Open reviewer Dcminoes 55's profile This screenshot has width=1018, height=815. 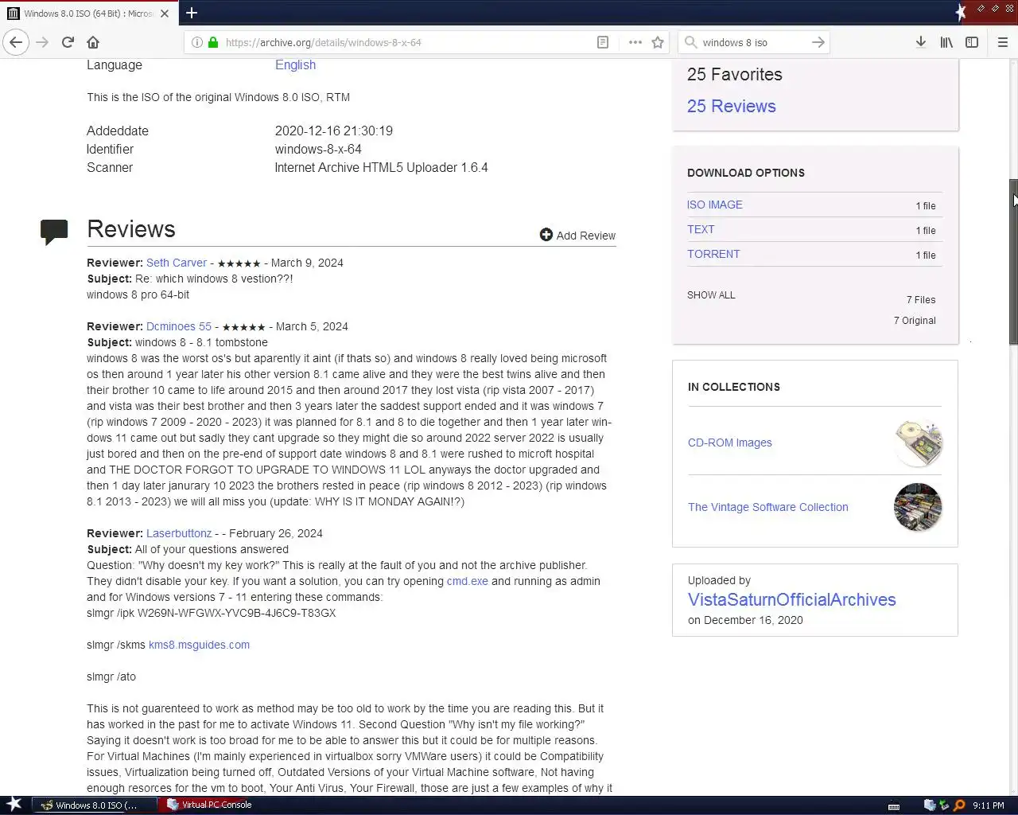[178, 326]
